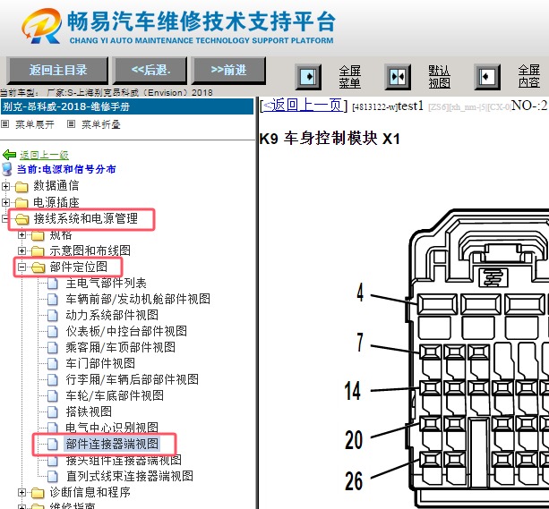Select the 部件定位图 tree item

point(79,267)
